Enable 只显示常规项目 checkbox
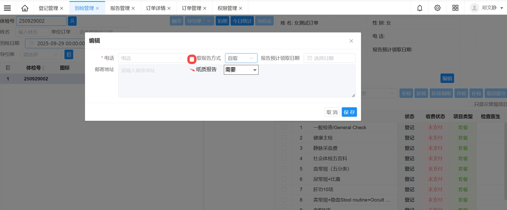Image resolution: width=507 pixels, height=210 pixels. pyautogui.click(x=470, y=104)
